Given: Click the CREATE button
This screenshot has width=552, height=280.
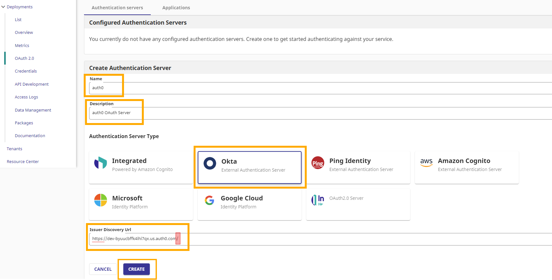Looking at the screenshot, I should pyautogui.click(x=136, y=269).
